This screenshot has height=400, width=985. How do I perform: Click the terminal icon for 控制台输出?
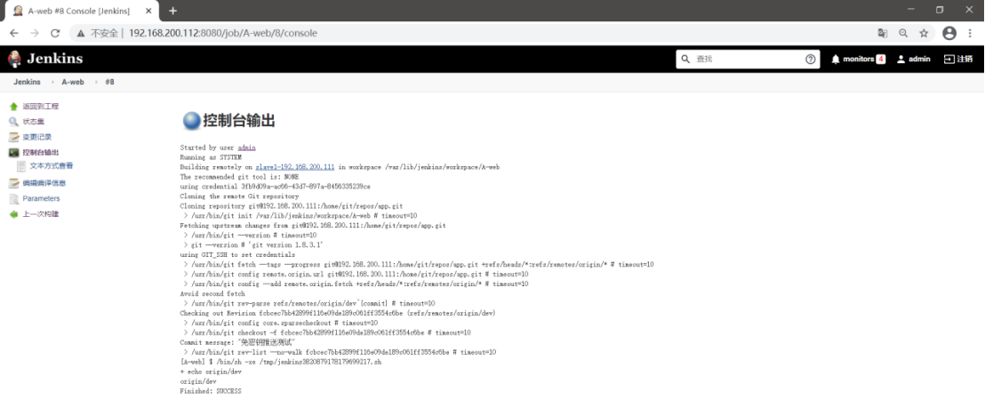14,153
